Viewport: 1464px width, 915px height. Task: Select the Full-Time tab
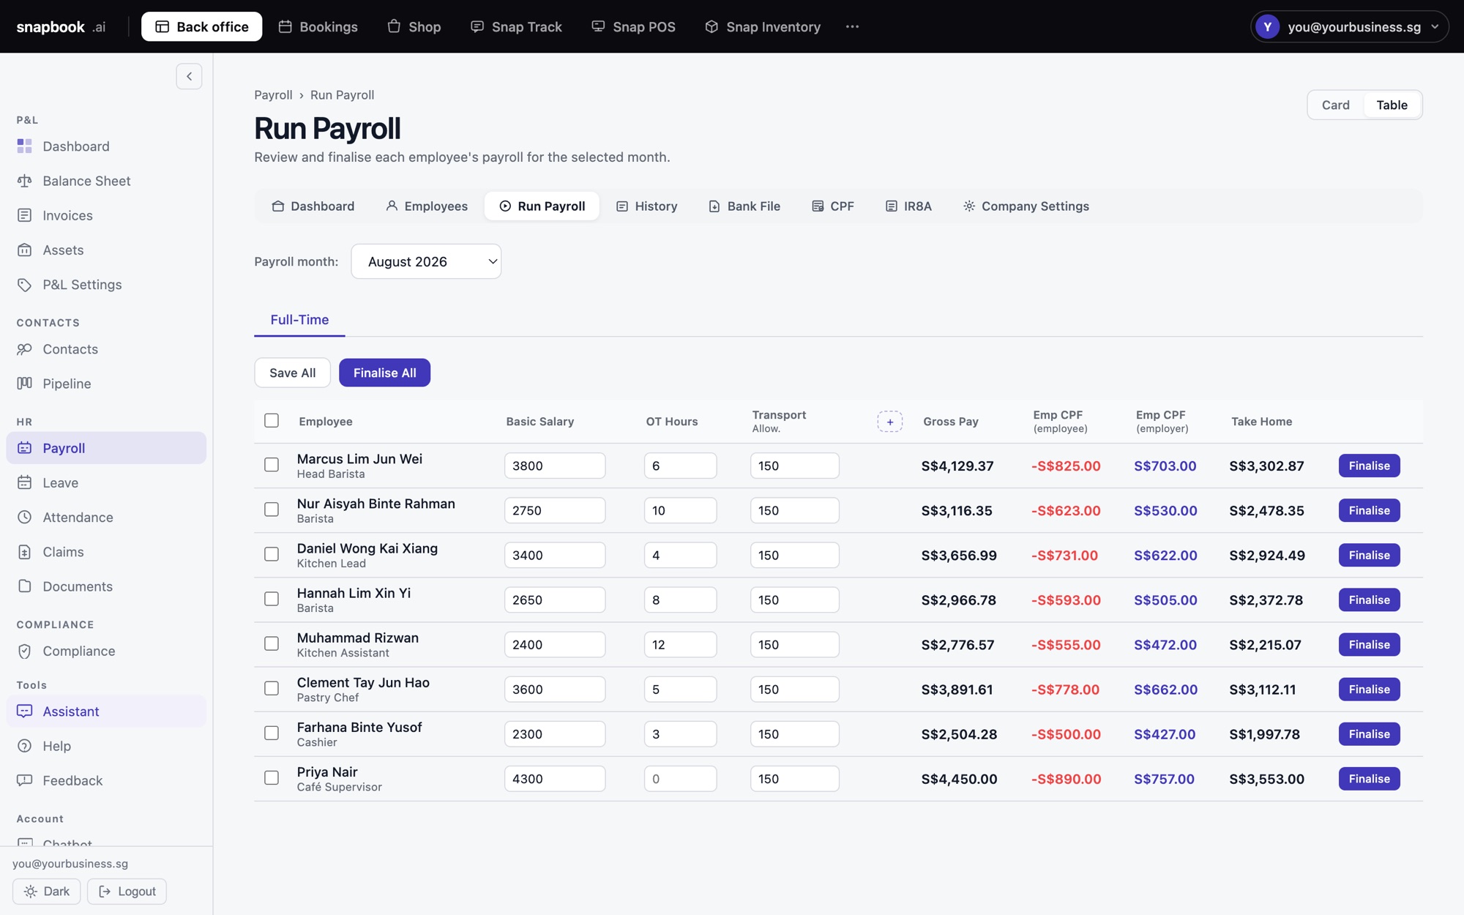point(299,320)
